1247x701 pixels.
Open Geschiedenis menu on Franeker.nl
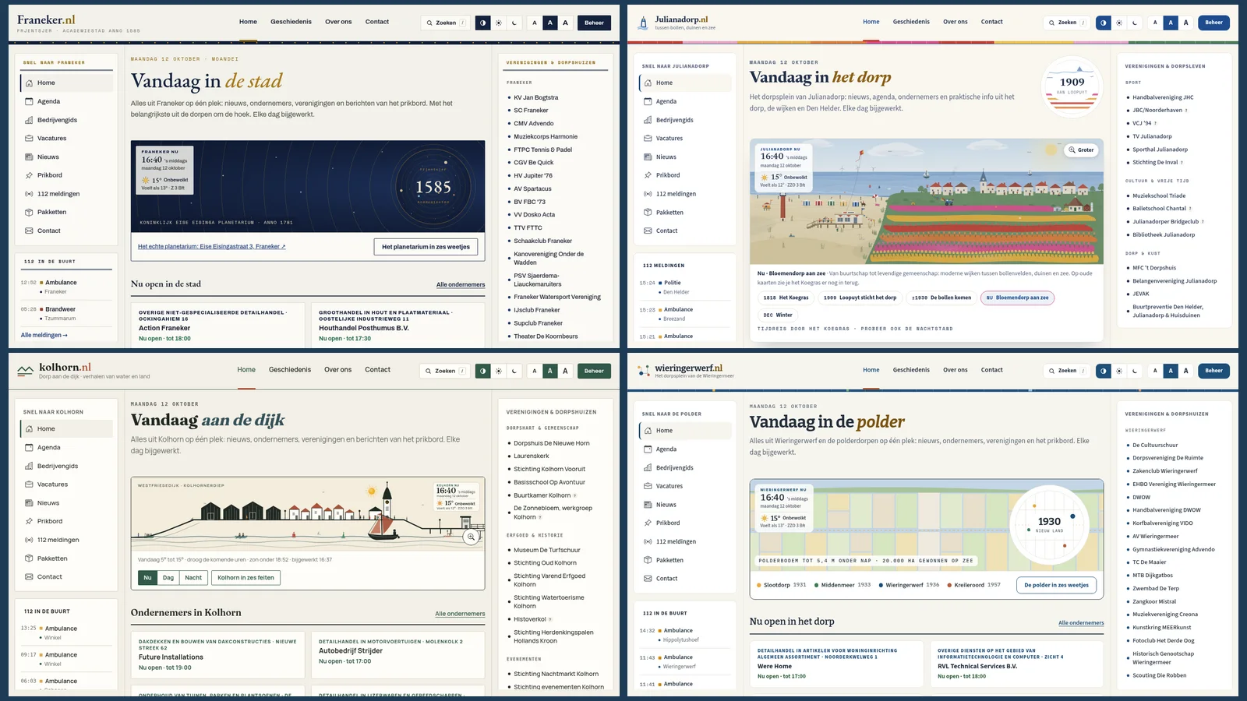pyautogui.click(x=291, y=22)
